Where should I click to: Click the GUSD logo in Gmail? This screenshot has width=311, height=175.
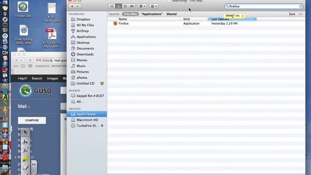pyautogui.click(x=35, y=91)
